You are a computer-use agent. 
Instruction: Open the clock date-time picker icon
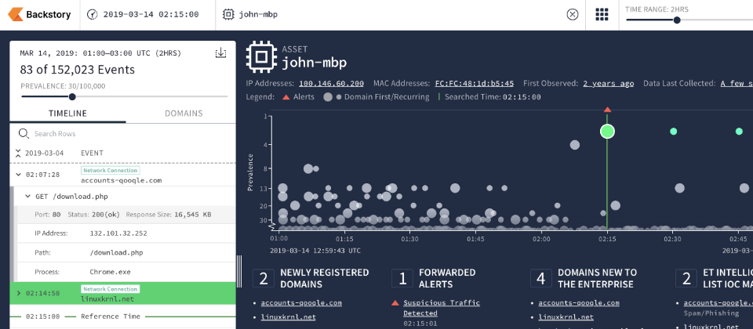tap(92, 14)
